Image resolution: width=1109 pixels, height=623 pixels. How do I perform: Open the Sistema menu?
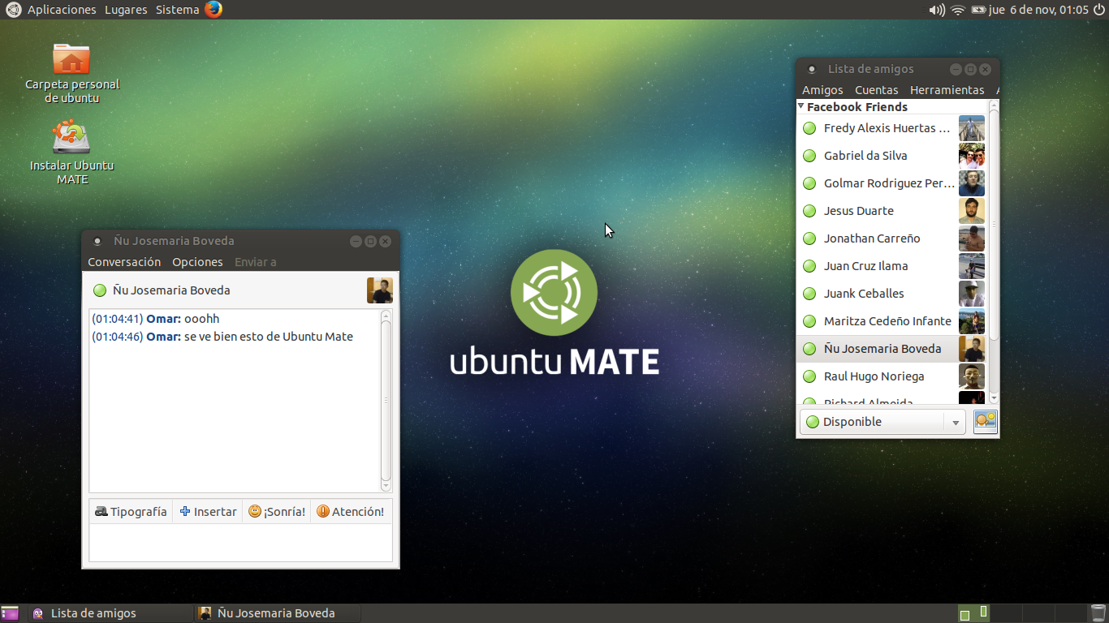177,10
